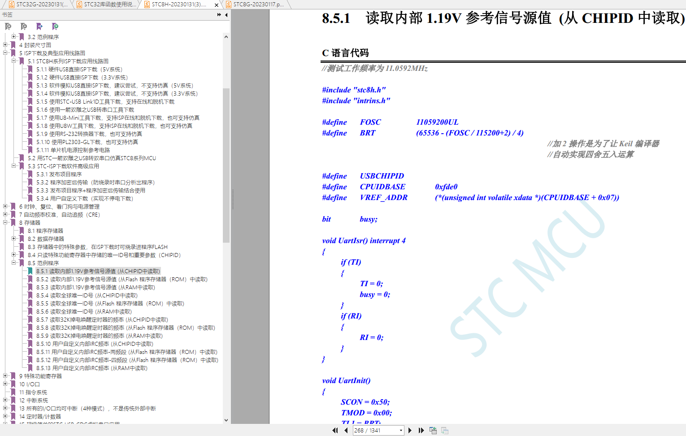Open bookmark 8.5.4 读取全球唯一ID号 (从CHIPID中读取)
Image resolution: width=686 pixels, height=436 pixels.
pos(87,296)
